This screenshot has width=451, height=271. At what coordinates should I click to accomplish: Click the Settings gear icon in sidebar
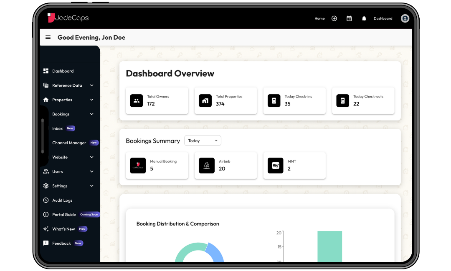(x=46, y=186)
